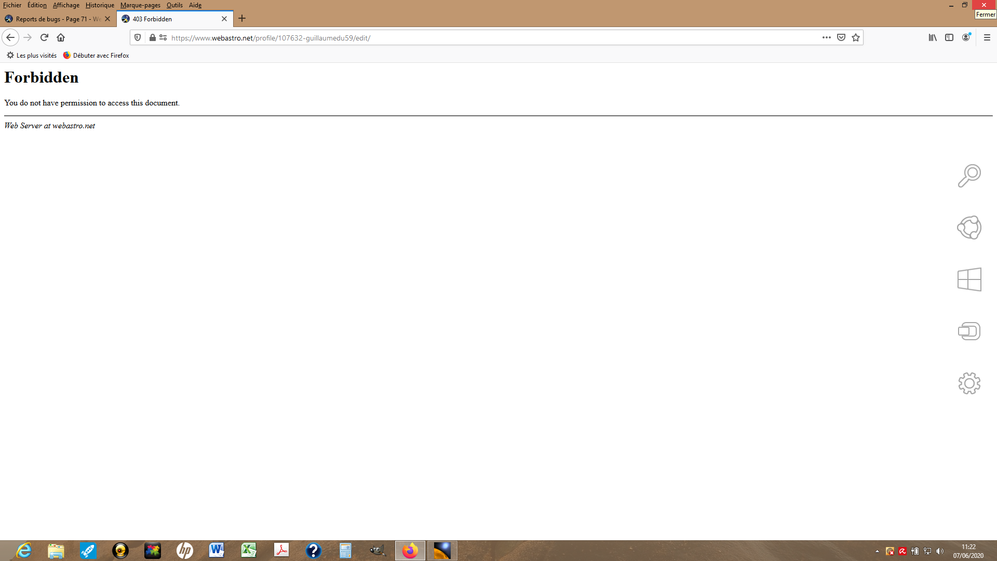This screenshot has height=561, width=997.
Task: Switch to Reports de bugs tab
Action: [55, 19]
